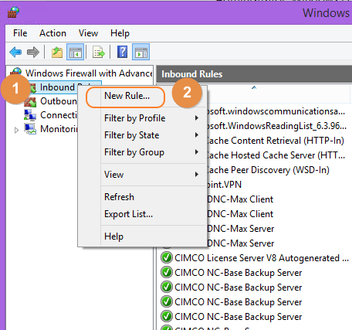Click the gray Forward arrow toolbar icon
352x330 pixels.
[x=33, y=52]
